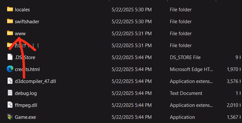Click the Japanese-named folder icon
This screenshot has width=242, height=123.
tap(10, 45)
